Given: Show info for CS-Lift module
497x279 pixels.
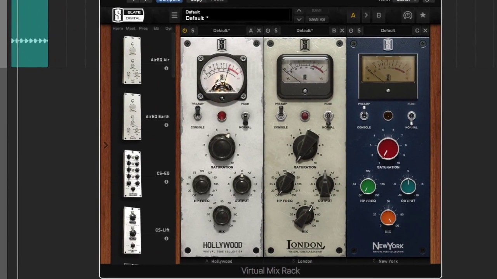Looking at the screenshot, I should (166, 239).
